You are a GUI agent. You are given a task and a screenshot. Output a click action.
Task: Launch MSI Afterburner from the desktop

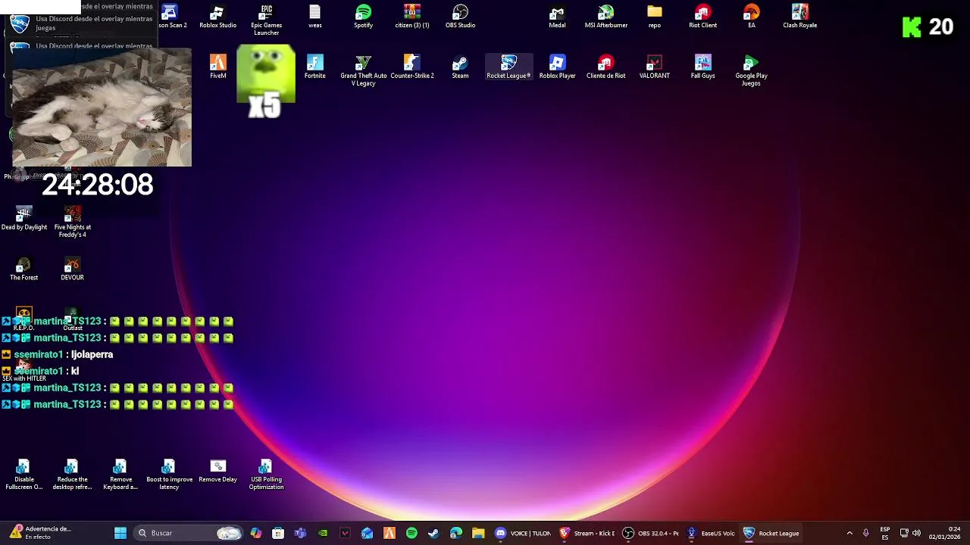click(x=605, y=17)
